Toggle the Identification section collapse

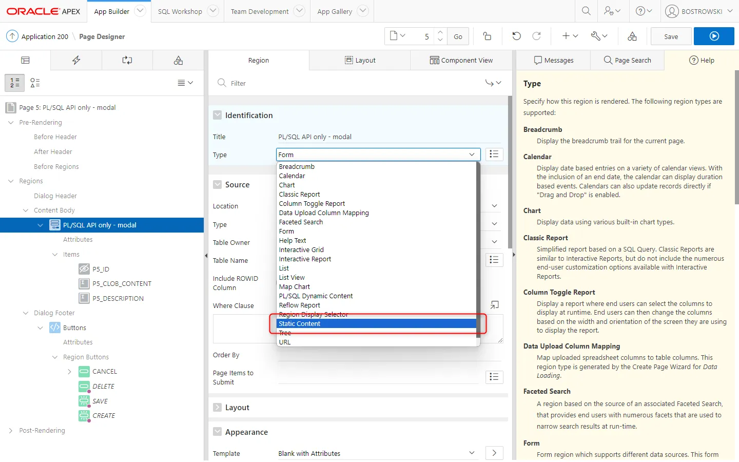tap(218, 115)
